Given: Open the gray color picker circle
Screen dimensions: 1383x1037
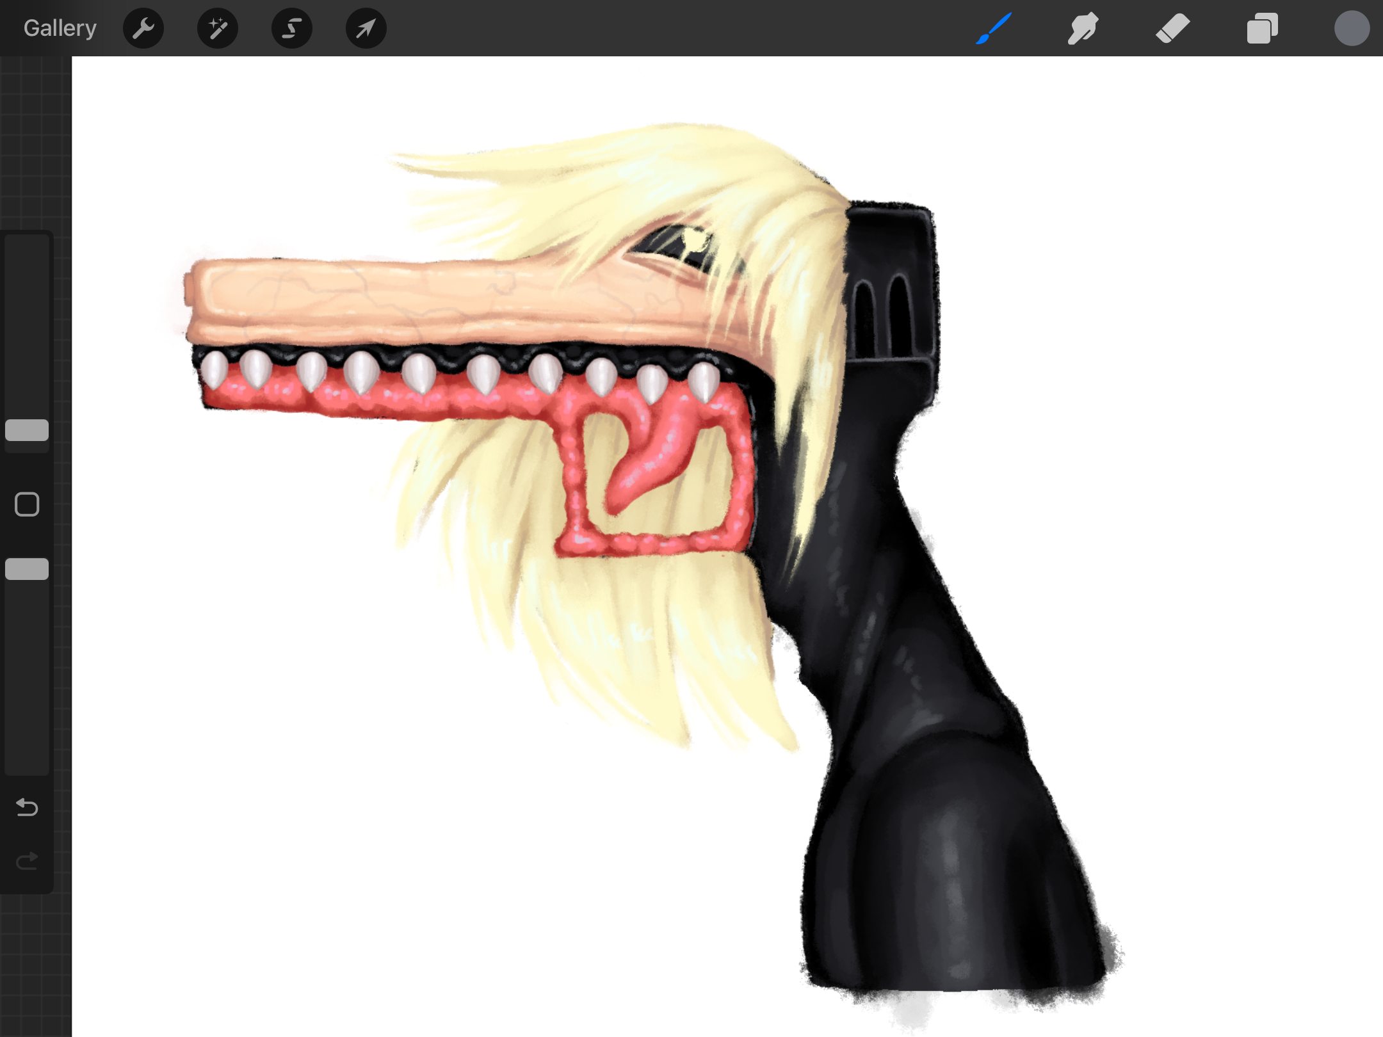Looking at the screenshot, I should click(1352, 28).
